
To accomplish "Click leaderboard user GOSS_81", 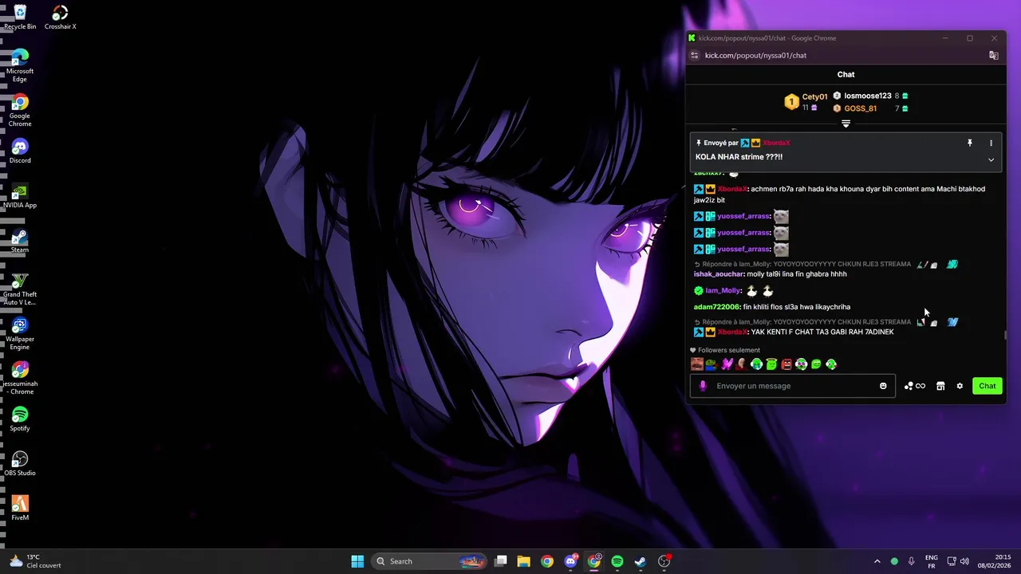I will tap(860, 108).
